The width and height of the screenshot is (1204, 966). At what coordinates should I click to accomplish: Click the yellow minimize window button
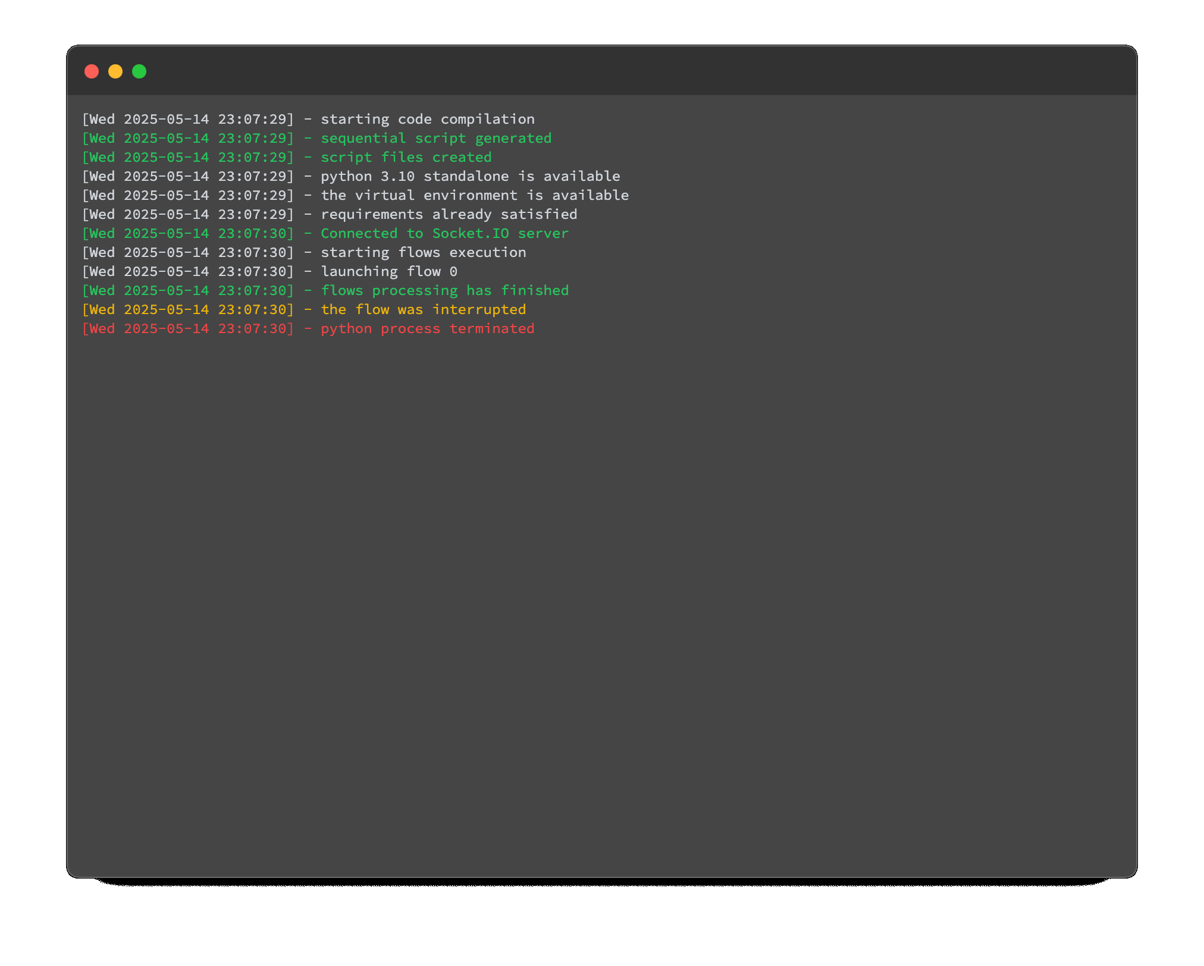[115, 71]
